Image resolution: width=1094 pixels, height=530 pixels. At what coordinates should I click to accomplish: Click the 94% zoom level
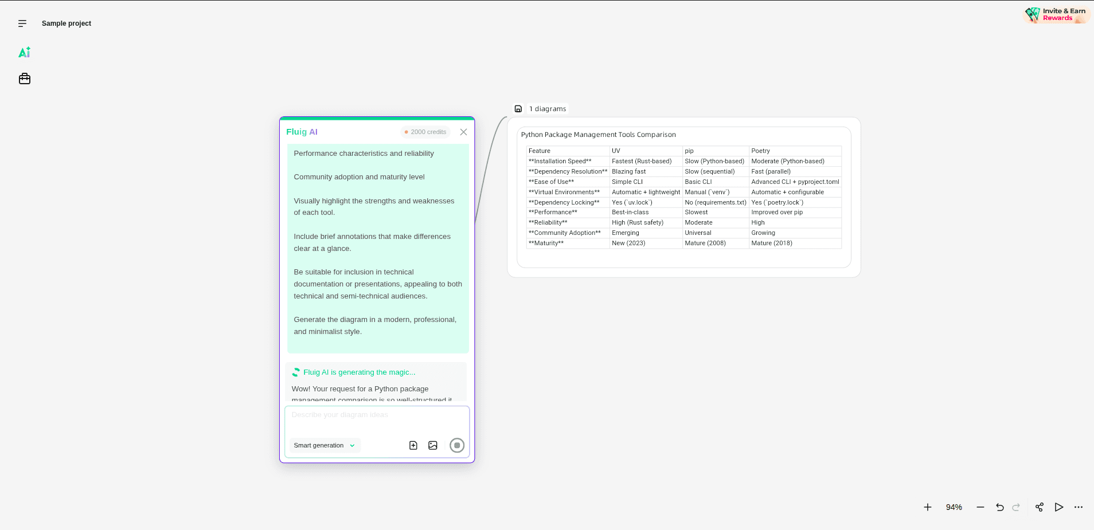(954, 507)
